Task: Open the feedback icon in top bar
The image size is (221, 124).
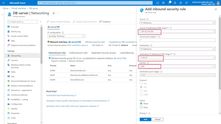Action: 186,3
